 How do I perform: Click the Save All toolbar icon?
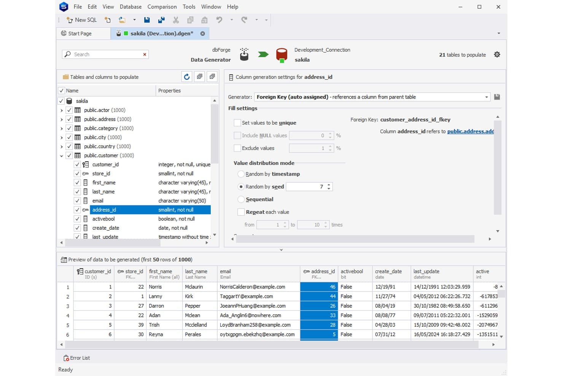[161, 20]
